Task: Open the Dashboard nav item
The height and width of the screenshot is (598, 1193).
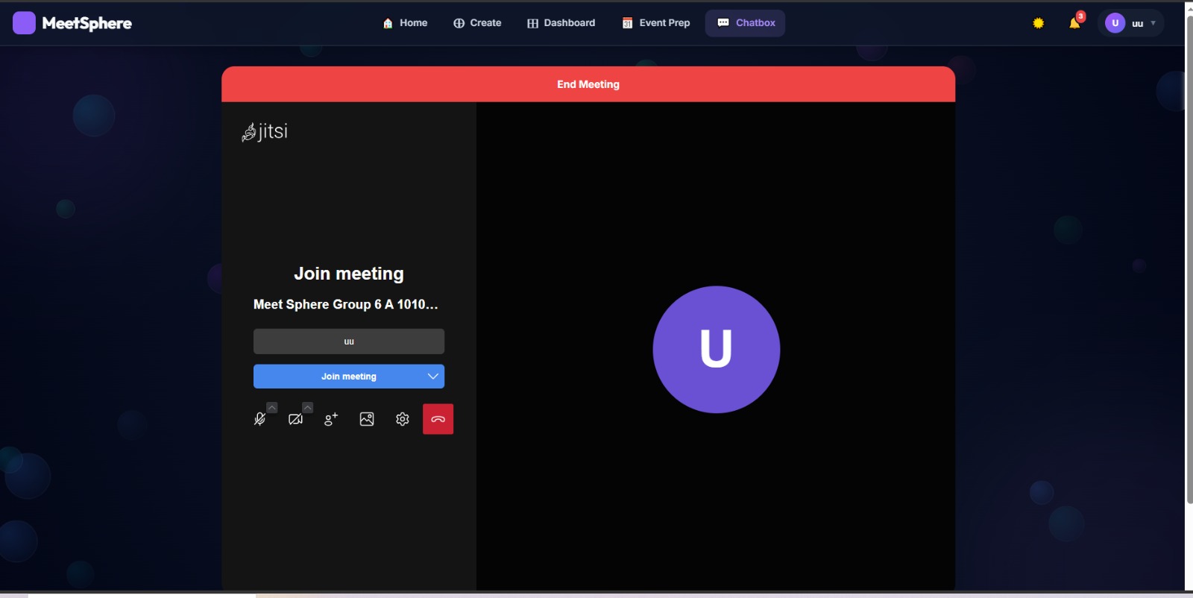Action: point(561,23)
